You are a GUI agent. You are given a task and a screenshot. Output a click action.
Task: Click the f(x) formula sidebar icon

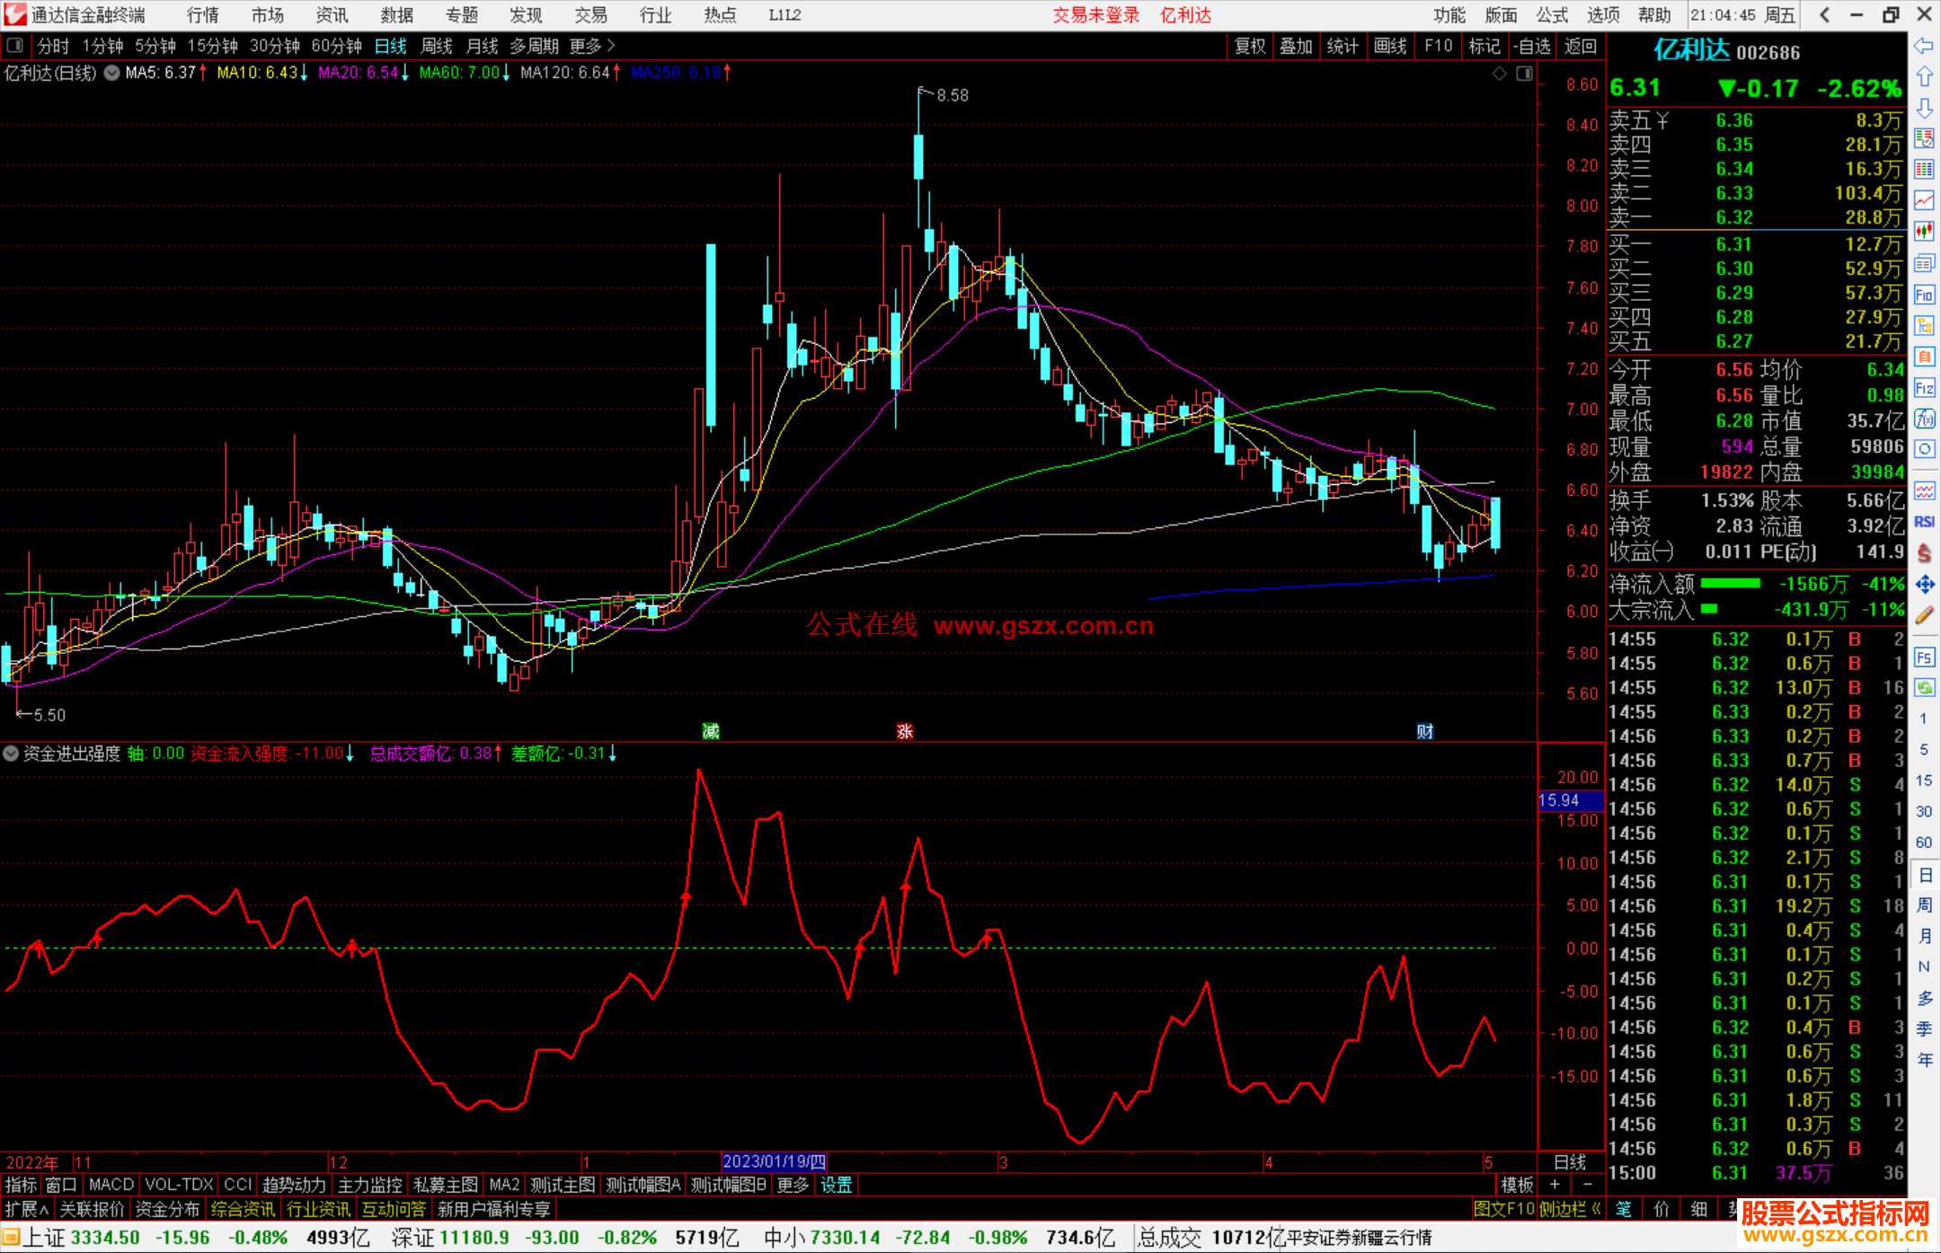(1924, 419)
